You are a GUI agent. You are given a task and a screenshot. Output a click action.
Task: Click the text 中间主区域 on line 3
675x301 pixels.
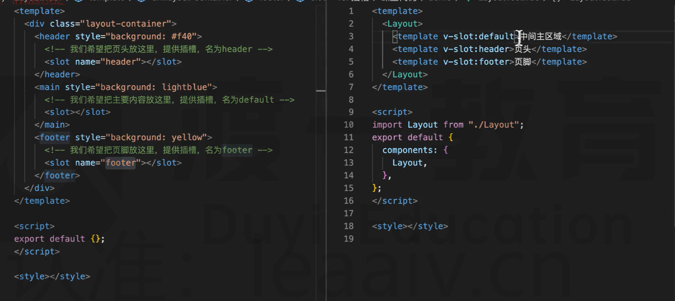pos(540,36)
